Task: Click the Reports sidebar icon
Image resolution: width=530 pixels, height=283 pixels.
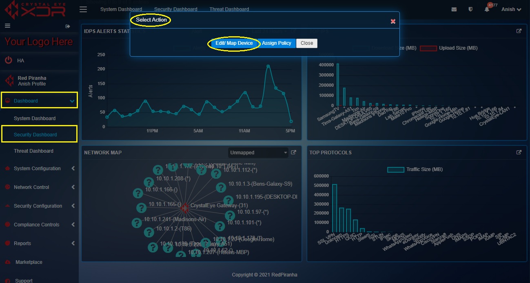Action: click(7, 243)
